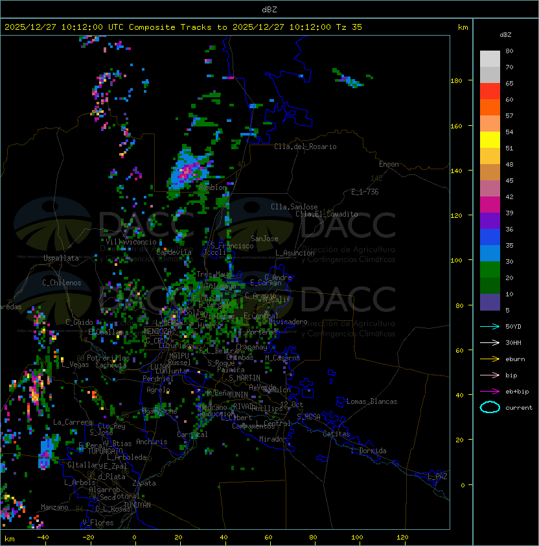Select the red 65 dBZ legend swatch
539x546 pixels.
click(x=490, y=91)
